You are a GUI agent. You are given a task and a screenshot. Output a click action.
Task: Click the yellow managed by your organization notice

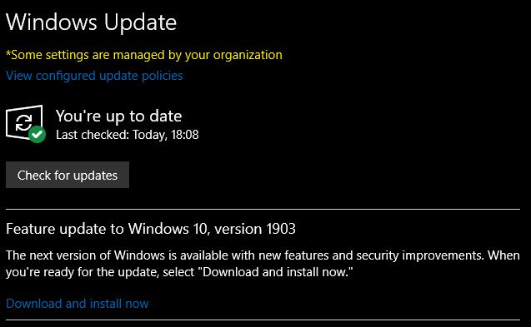144,55
